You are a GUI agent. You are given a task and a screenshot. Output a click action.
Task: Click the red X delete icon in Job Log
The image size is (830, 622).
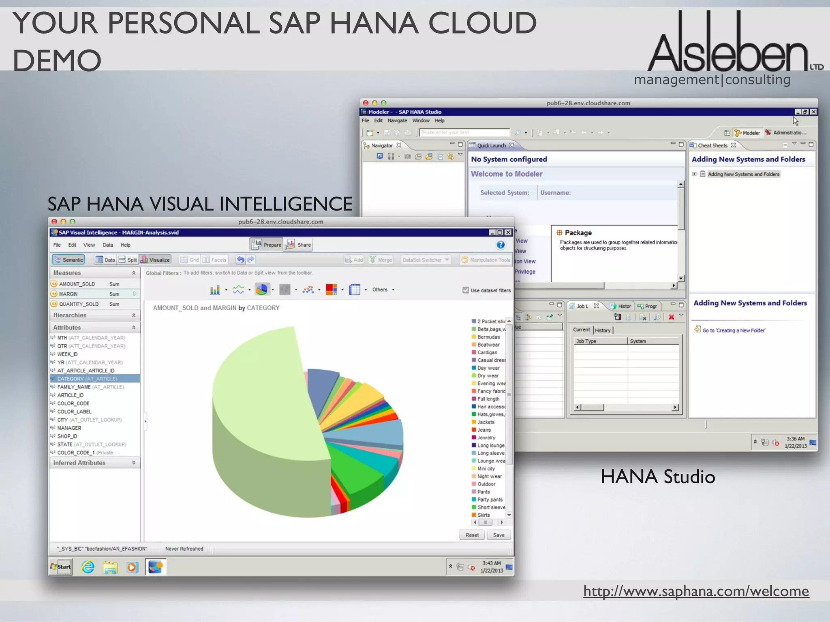point(672,317)
